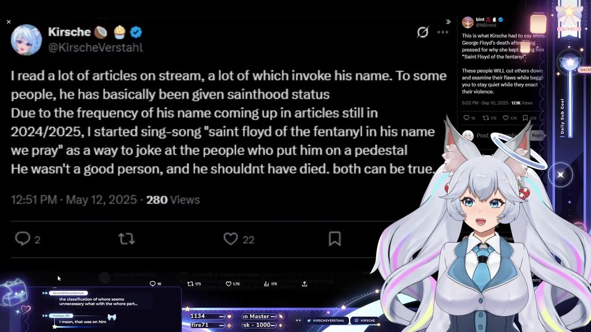This screenshot has width=591, height=332.
Task: Click the side panel retweet icon with 175
Action: point(486,118)
